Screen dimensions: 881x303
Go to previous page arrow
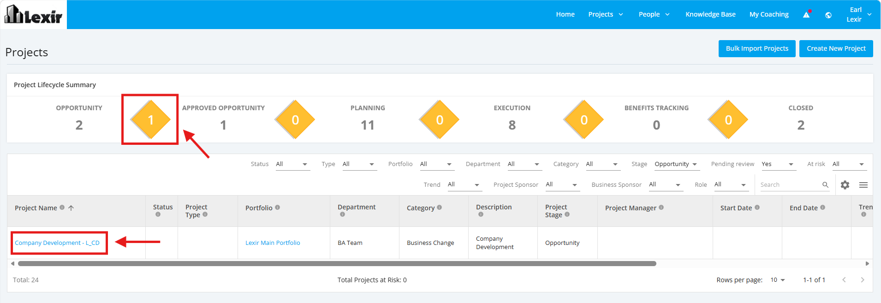point(844,280)
